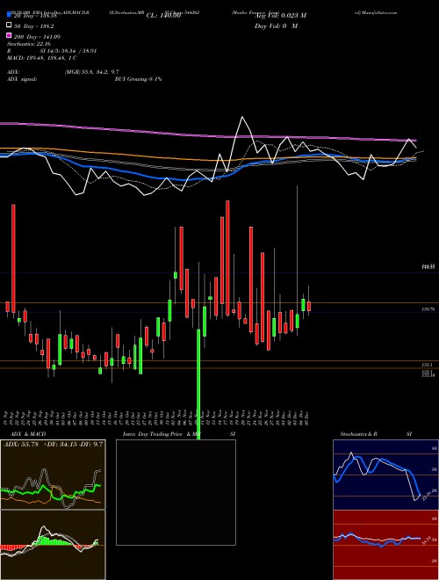The image size is (439, 580).
Task: Select the '200 Day - 141.09' legend text
Action: click(38, 37)
